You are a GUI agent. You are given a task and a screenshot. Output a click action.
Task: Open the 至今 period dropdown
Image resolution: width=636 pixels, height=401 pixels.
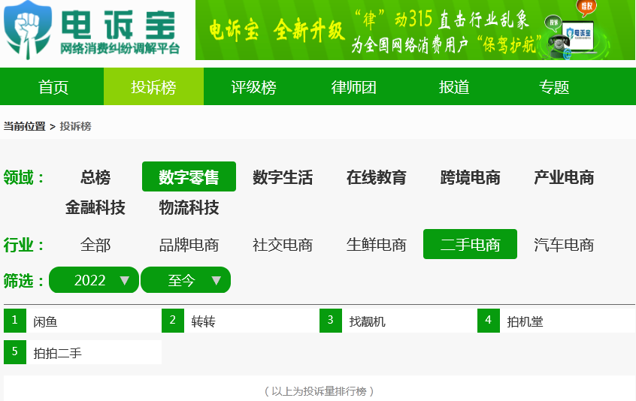point(186,280)
